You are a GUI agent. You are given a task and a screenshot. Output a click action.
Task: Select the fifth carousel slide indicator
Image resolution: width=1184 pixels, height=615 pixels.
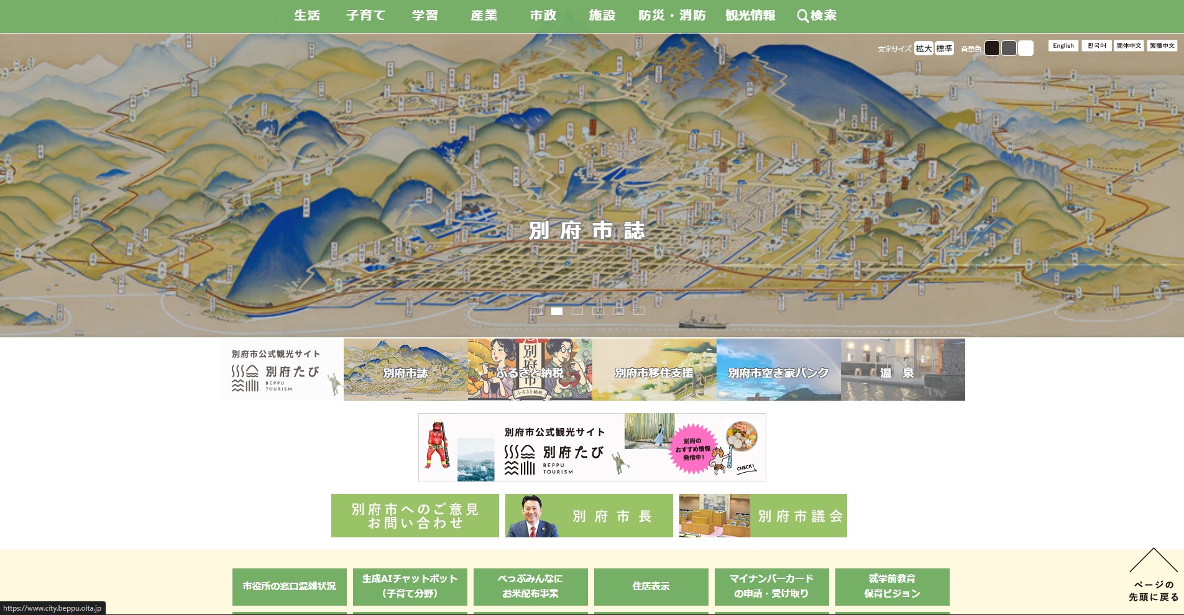click(618, 311)
